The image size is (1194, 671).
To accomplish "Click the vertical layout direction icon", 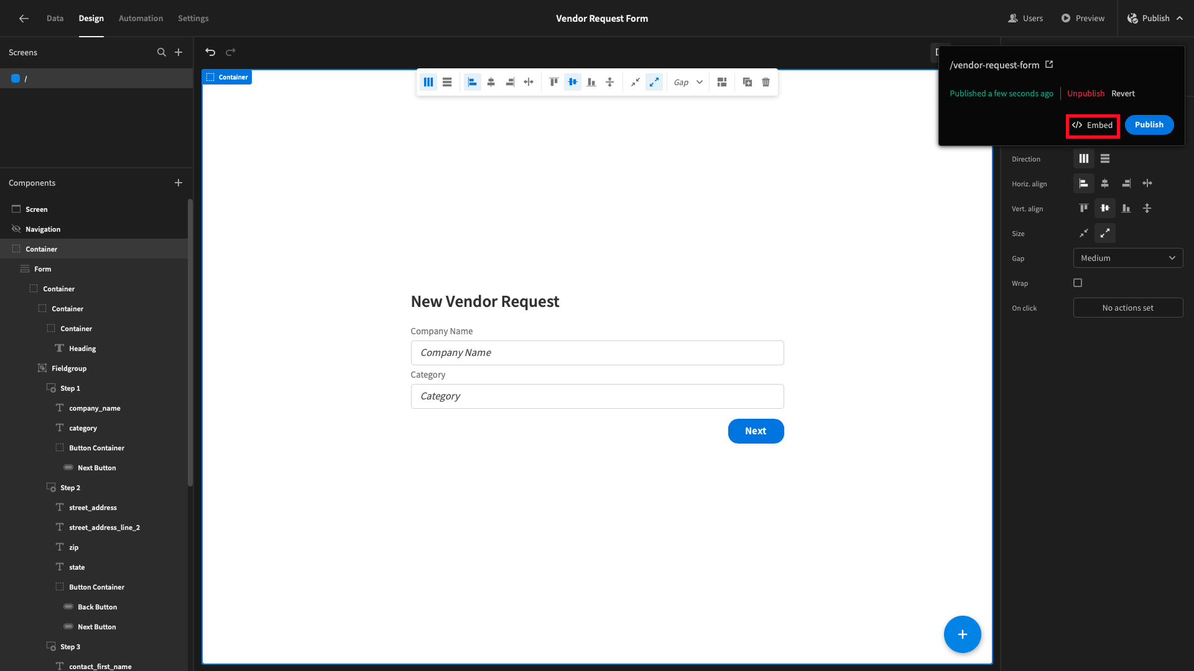I will coord(1104,159).
